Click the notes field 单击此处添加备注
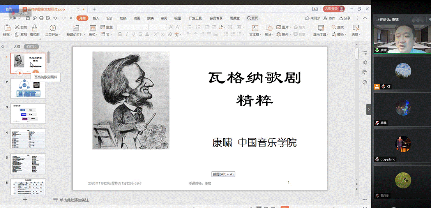Viewport: 431px width, 208px height. pyautogui.click(x=74, y=200)
